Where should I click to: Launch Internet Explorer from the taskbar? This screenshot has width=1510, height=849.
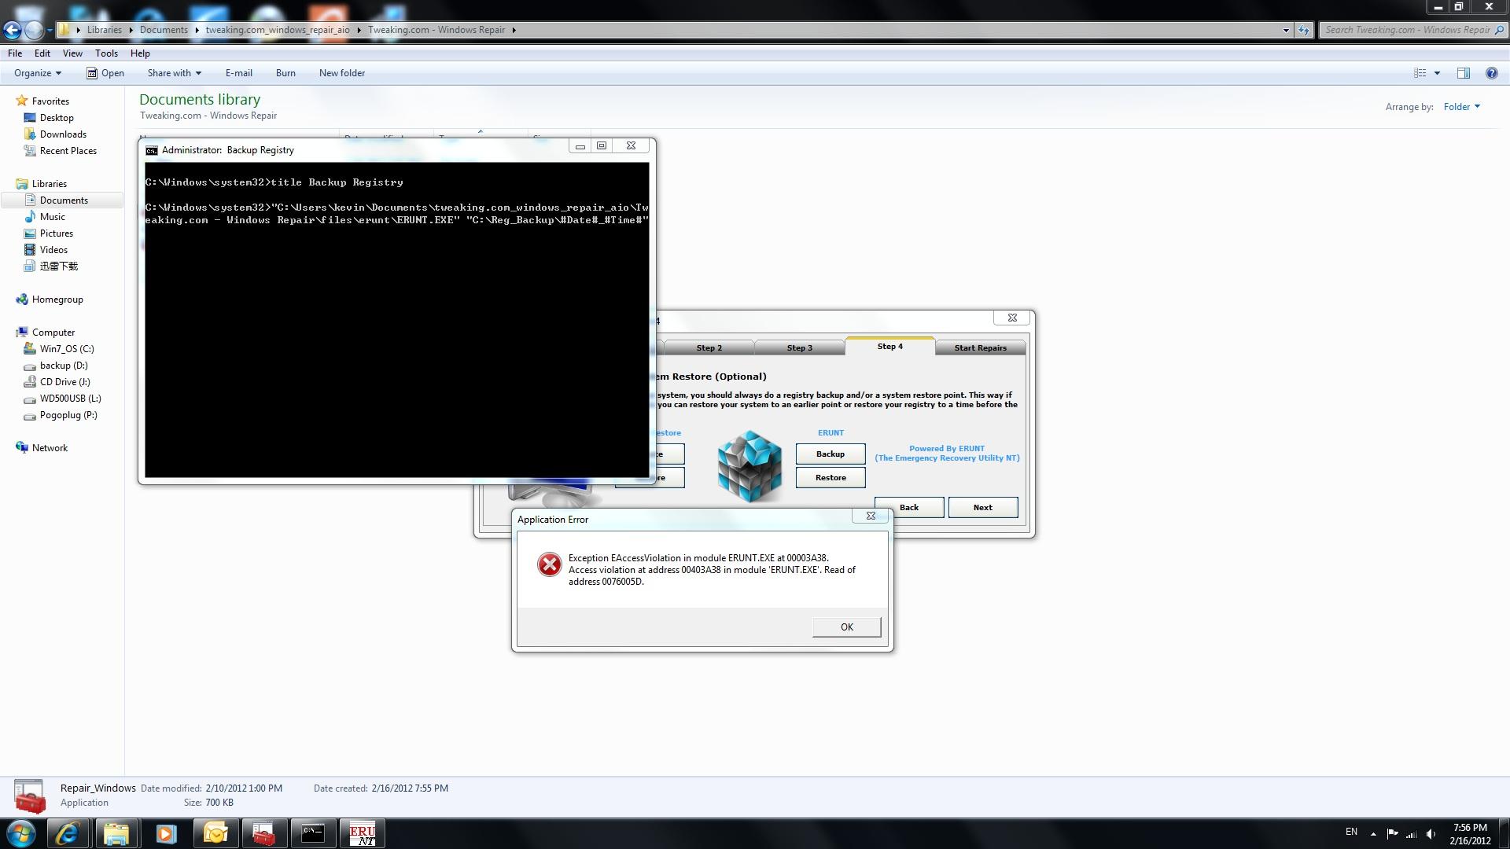point(68,834)
